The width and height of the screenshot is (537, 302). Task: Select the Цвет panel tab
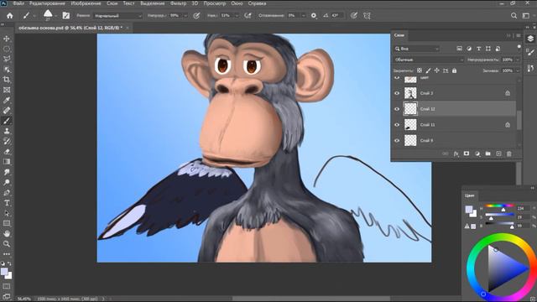[470, 195]
